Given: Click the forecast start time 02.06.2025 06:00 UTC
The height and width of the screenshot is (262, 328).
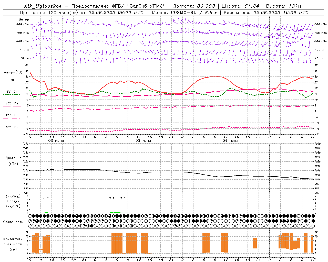Looking at the screenshot, I should (116, 13).
